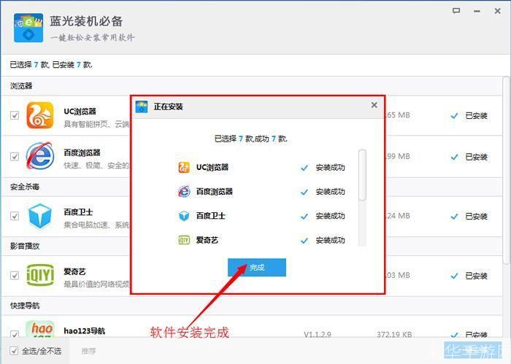Viewport: 511px width, 364px height.
Task: Click the dialog title bar app icon
Action: click(142, 107)
